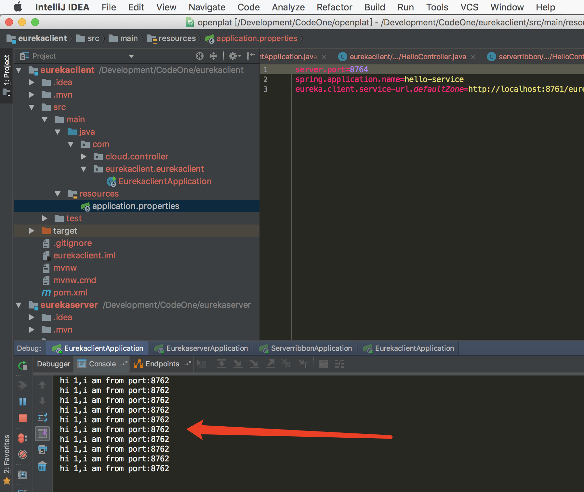584x492 pixels.
Task: Hide the Project tool window
Action: (251, 56)
